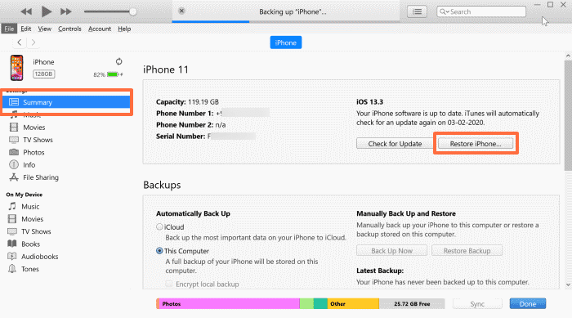Open Tones bell icon under On My Device
Viewport: 572px width, 318px height.
pyautogui.click(x=12, y=269)
